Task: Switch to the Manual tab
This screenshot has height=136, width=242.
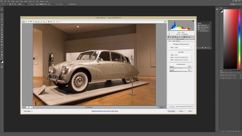Action: pos(177,41)
